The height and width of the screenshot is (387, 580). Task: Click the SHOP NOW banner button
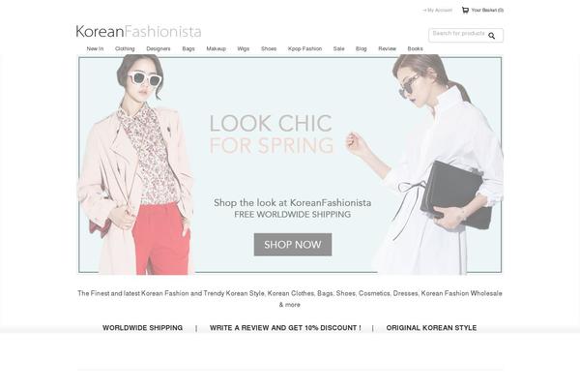tap(293, 245)
